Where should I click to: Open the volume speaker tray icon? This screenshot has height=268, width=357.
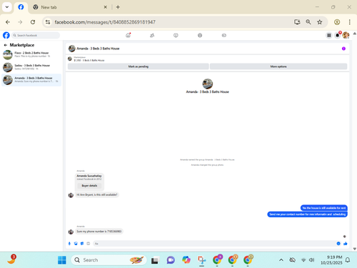(x=311, y=260)
